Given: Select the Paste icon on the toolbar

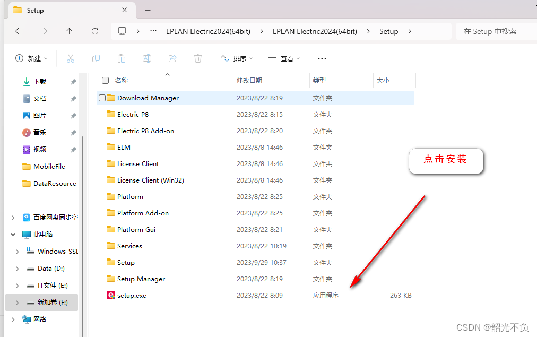Looking at the screenshot, I should [121, 58].
